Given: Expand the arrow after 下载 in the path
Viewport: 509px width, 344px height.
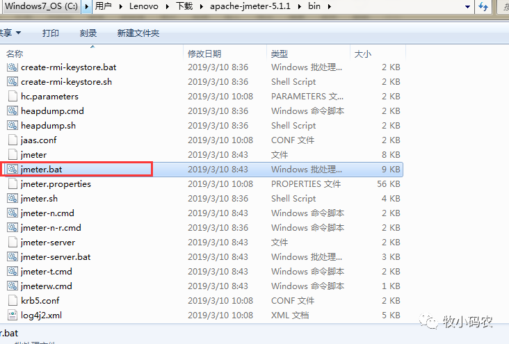Looking at the screenshot, I should [201, 6].
